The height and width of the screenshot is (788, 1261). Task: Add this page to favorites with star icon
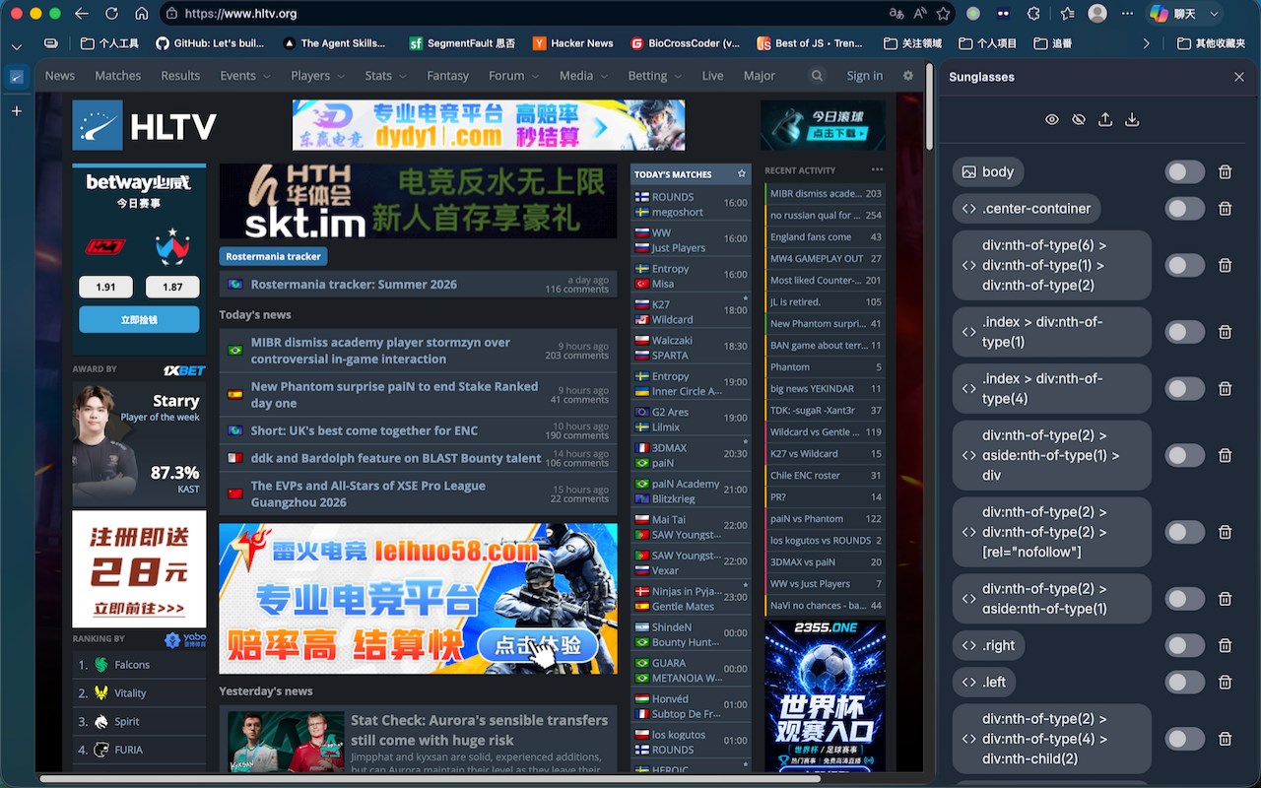coord(944,14)
